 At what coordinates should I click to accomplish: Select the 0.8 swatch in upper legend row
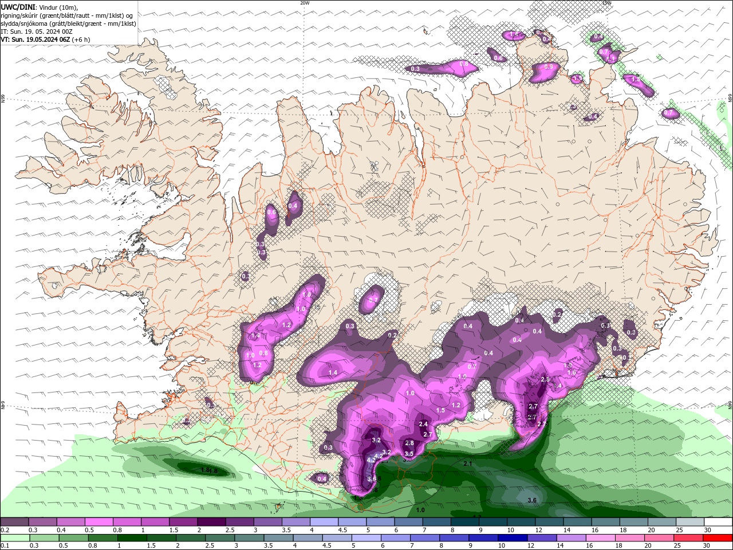point(127,522)
